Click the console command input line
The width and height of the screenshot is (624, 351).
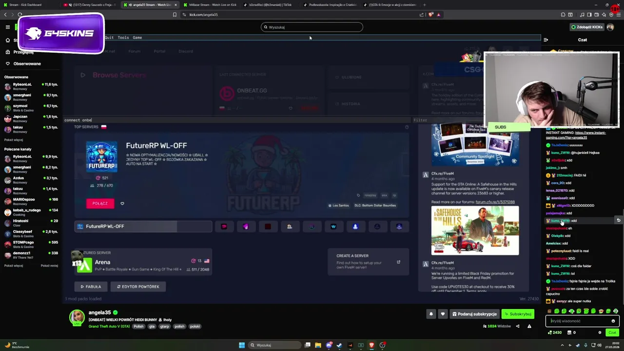tap(237, 120)
